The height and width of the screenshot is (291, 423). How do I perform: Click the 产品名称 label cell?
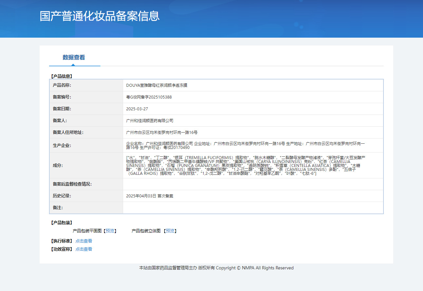pyautogui.click(x=62, y=85)
